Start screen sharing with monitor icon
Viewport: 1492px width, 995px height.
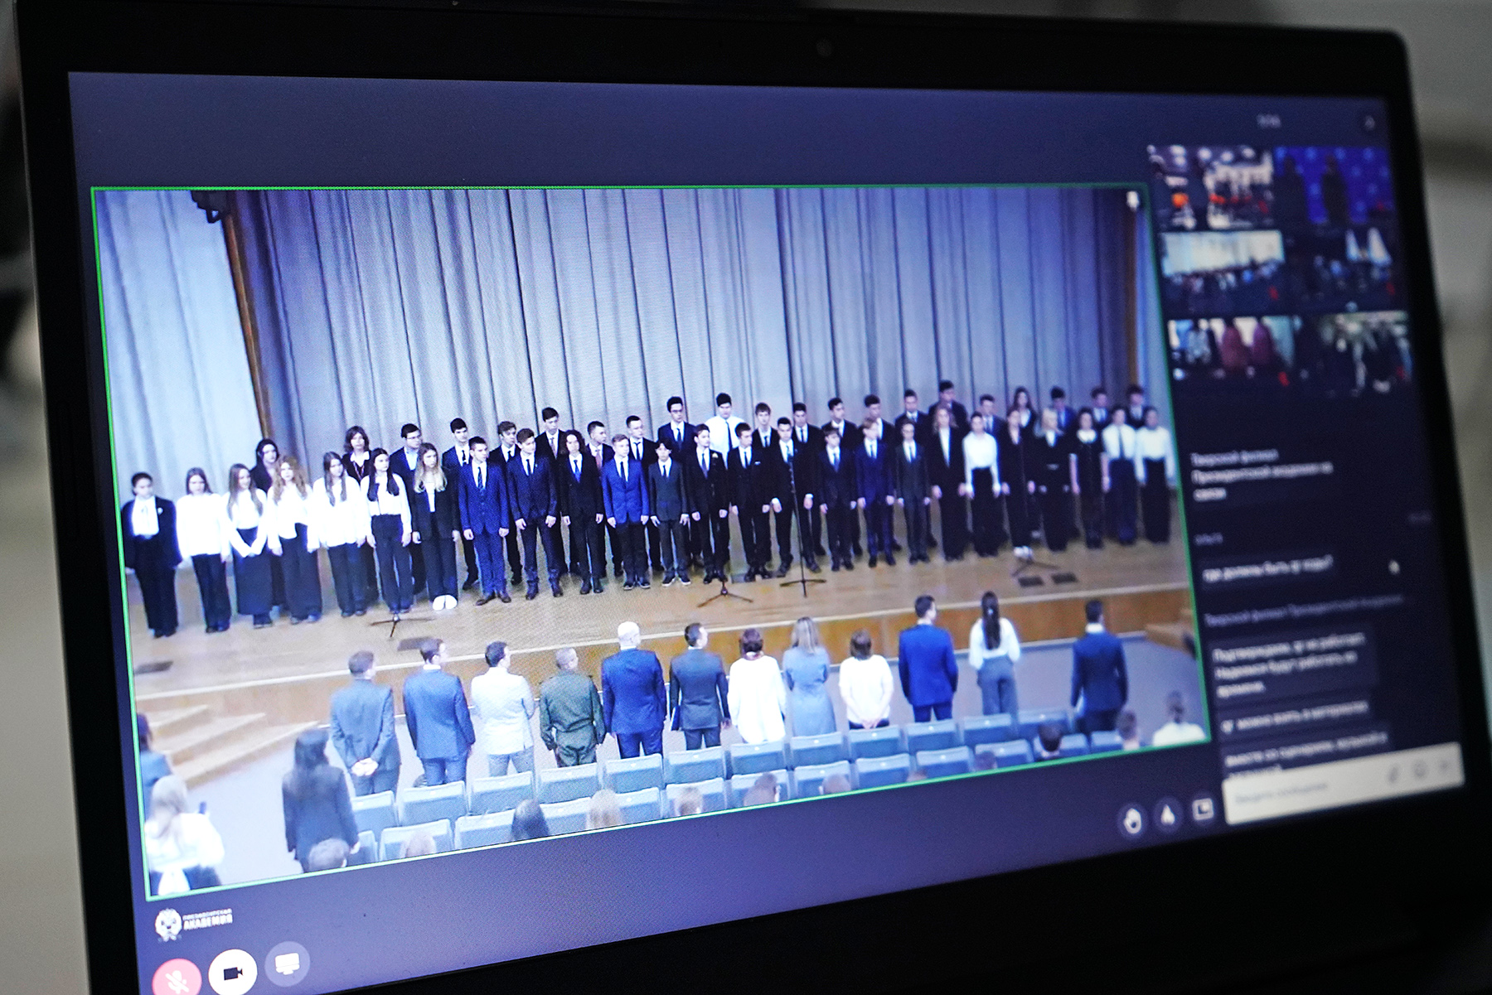[287, 964]
